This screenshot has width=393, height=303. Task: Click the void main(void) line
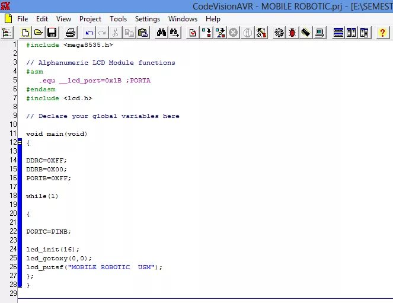57,134
